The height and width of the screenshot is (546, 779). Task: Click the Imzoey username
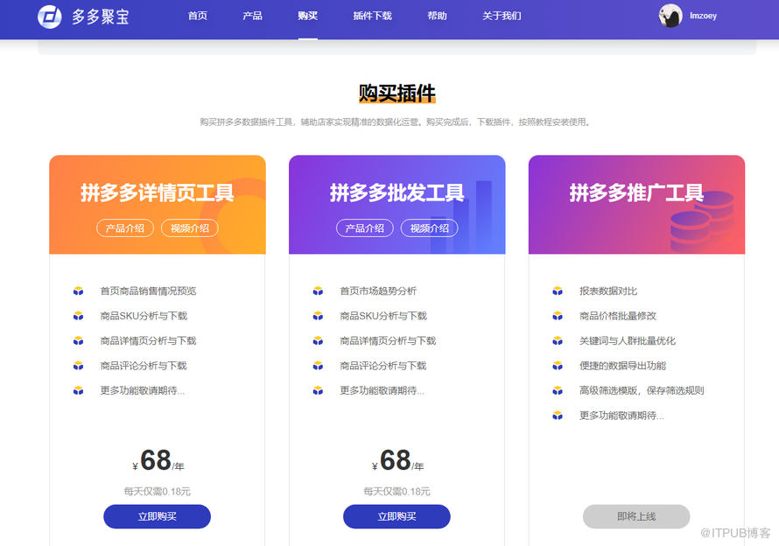(703, 16)
